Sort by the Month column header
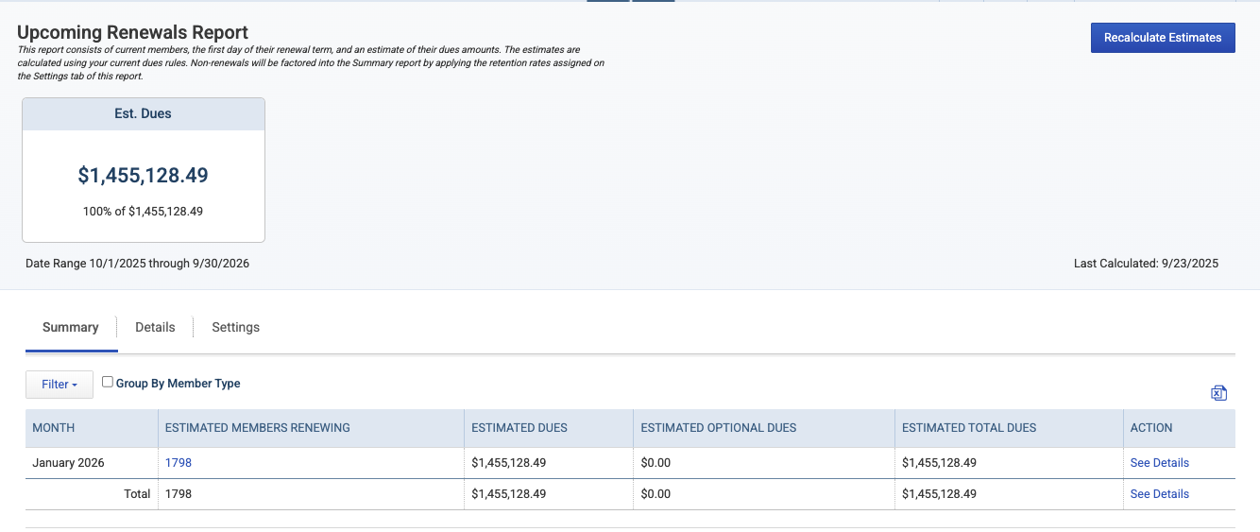This screenshot has height=532, width=1260. click(x=53, y=428)
